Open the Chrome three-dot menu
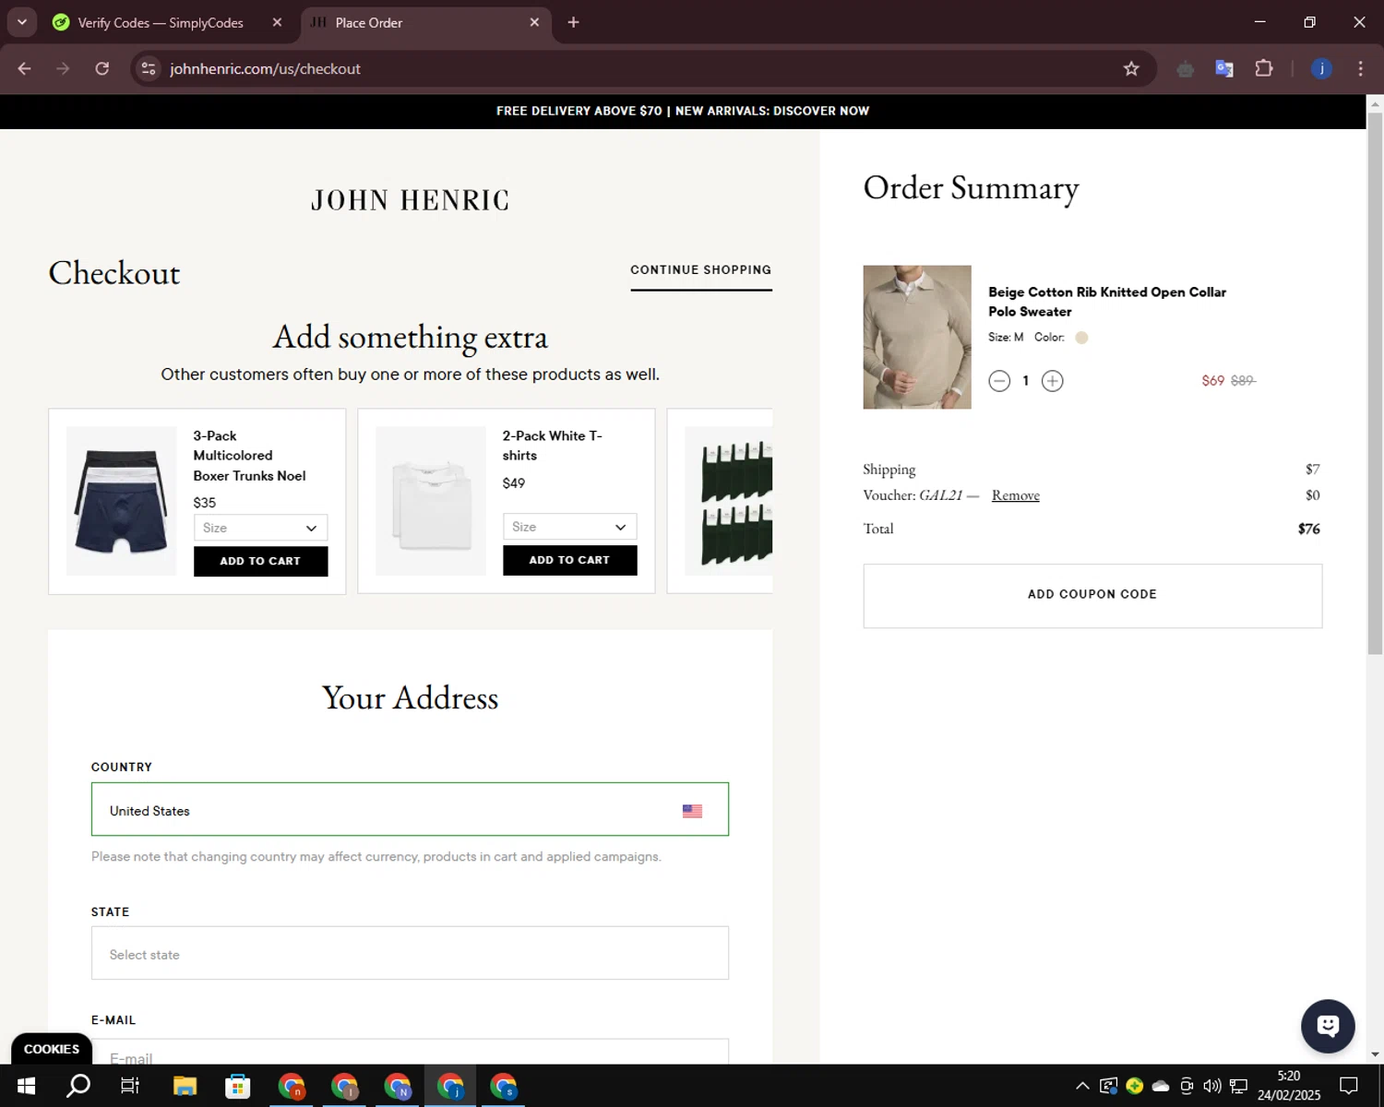 1360,68
